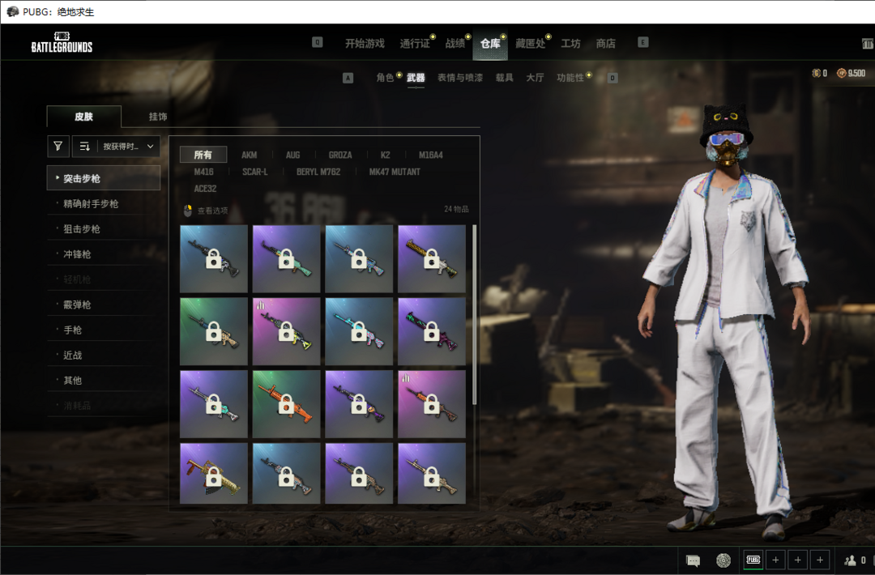Open the 商店 menu
The image size is (875, 575).
(605, 44)
